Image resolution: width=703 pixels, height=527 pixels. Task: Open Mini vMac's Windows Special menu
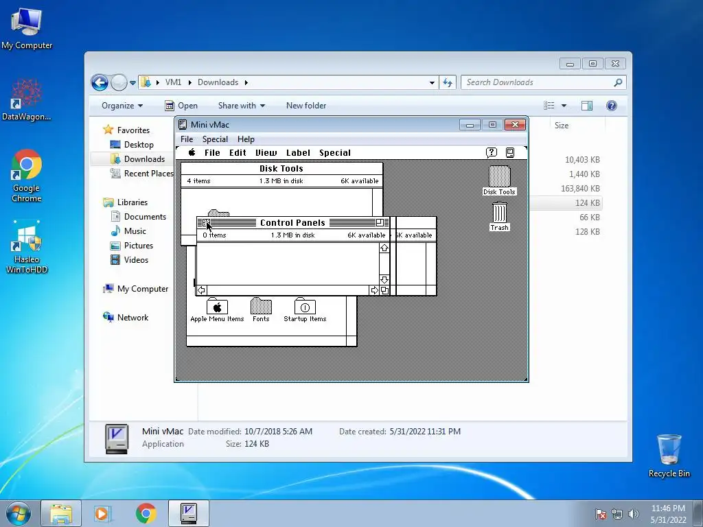(x=215, y=139)
